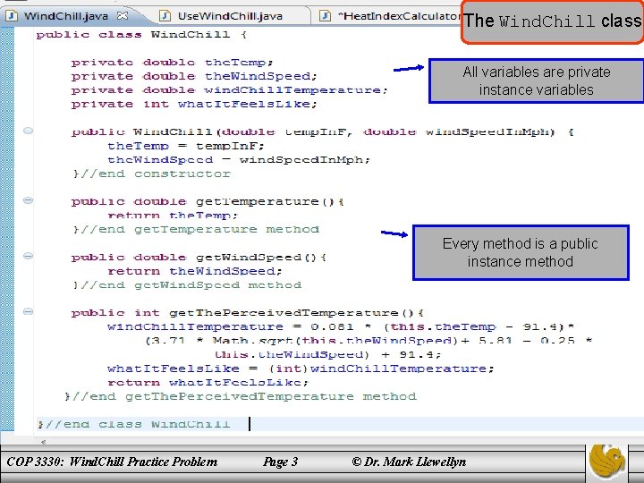This screenshot has height=483, width=644.
Task: Click the 'public int getThePerceivedTemperature(){' line
Action: (247, 313)
